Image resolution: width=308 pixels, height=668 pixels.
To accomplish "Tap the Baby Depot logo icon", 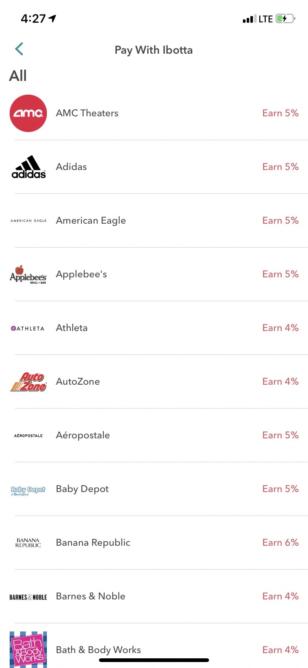I will 28,490.
